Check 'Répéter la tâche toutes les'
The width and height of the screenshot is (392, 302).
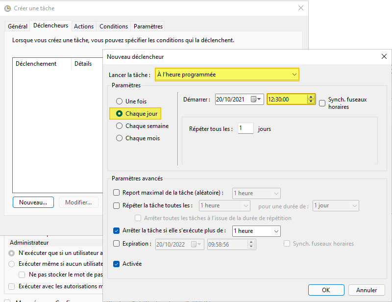[117, 205]
